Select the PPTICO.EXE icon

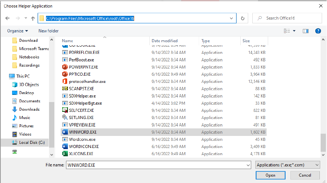pos(65,74)
